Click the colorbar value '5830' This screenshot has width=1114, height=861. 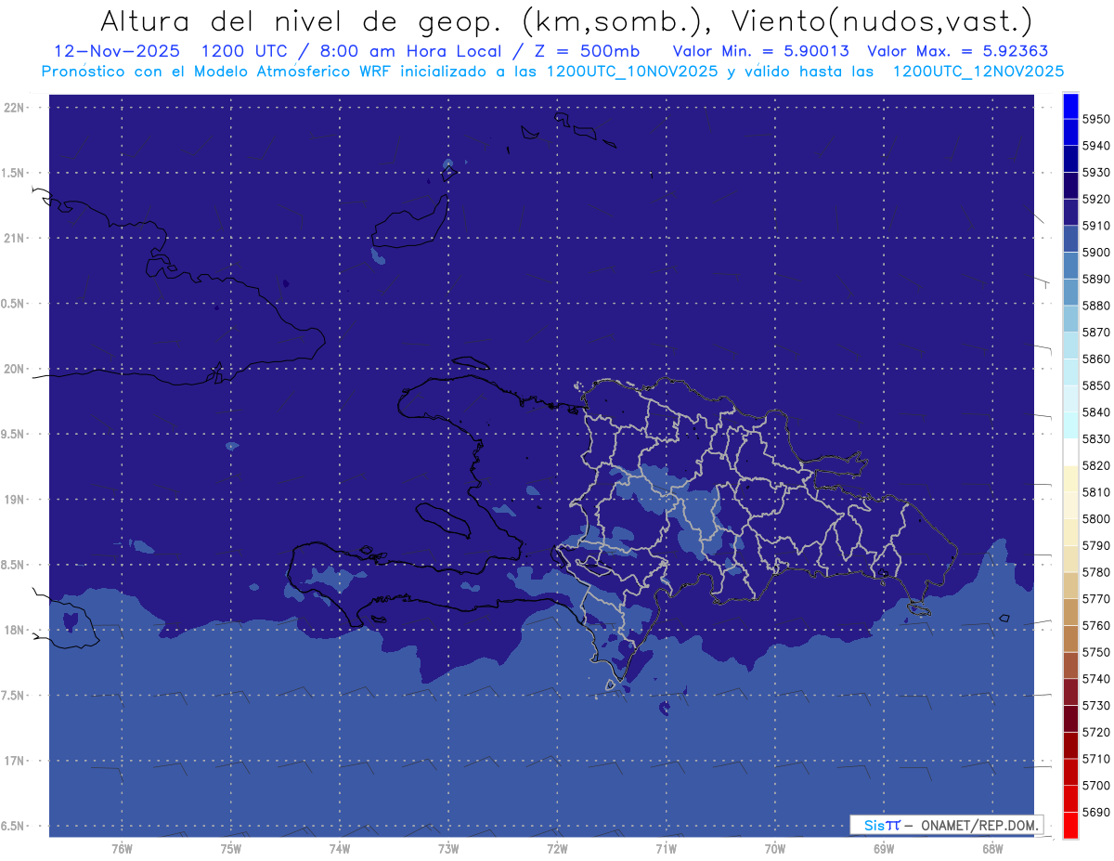(x=1096, y=439)
